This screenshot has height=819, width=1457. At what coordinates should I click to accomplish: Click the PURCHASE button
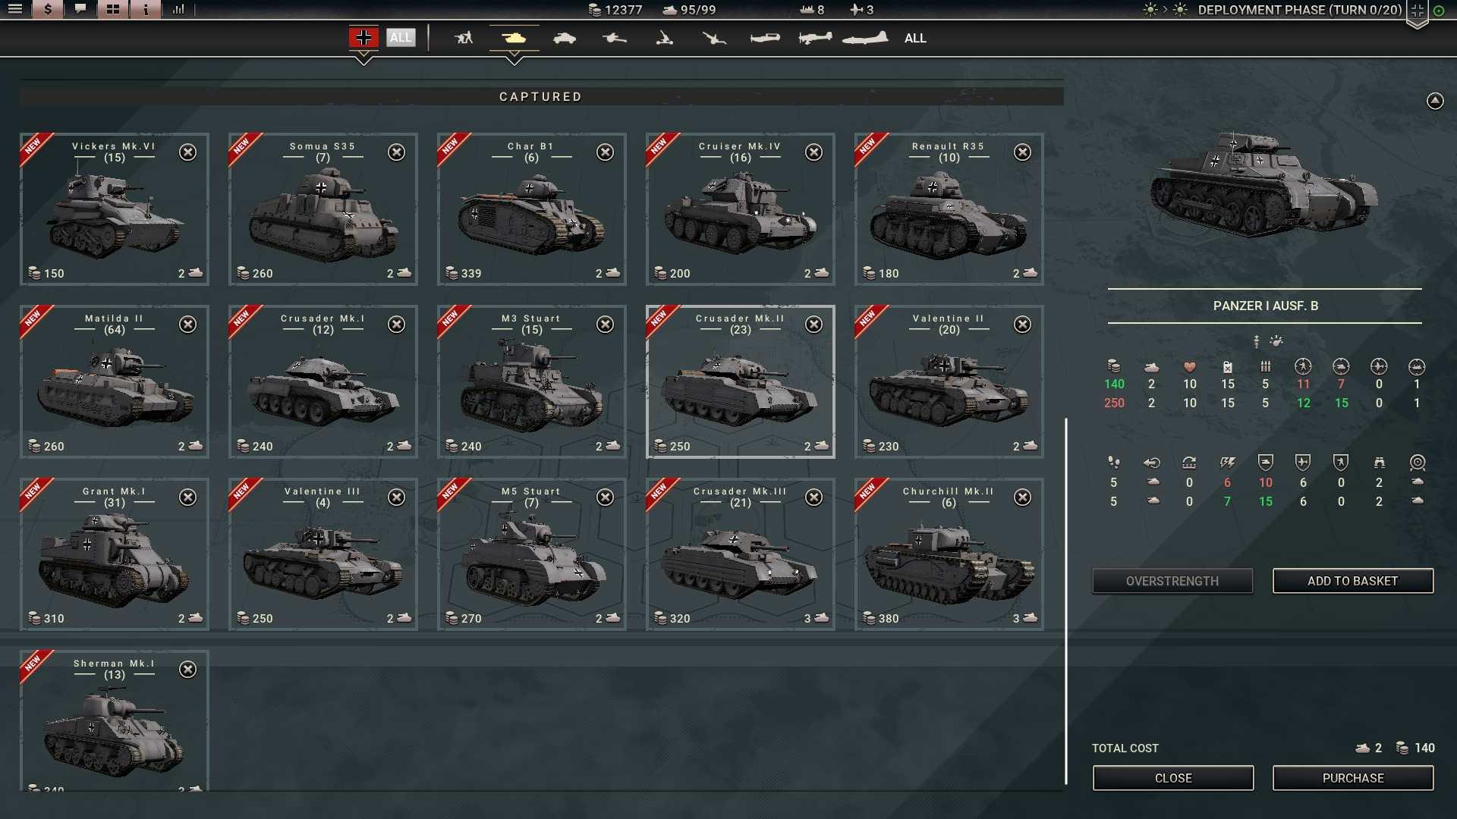[1352, 778]
